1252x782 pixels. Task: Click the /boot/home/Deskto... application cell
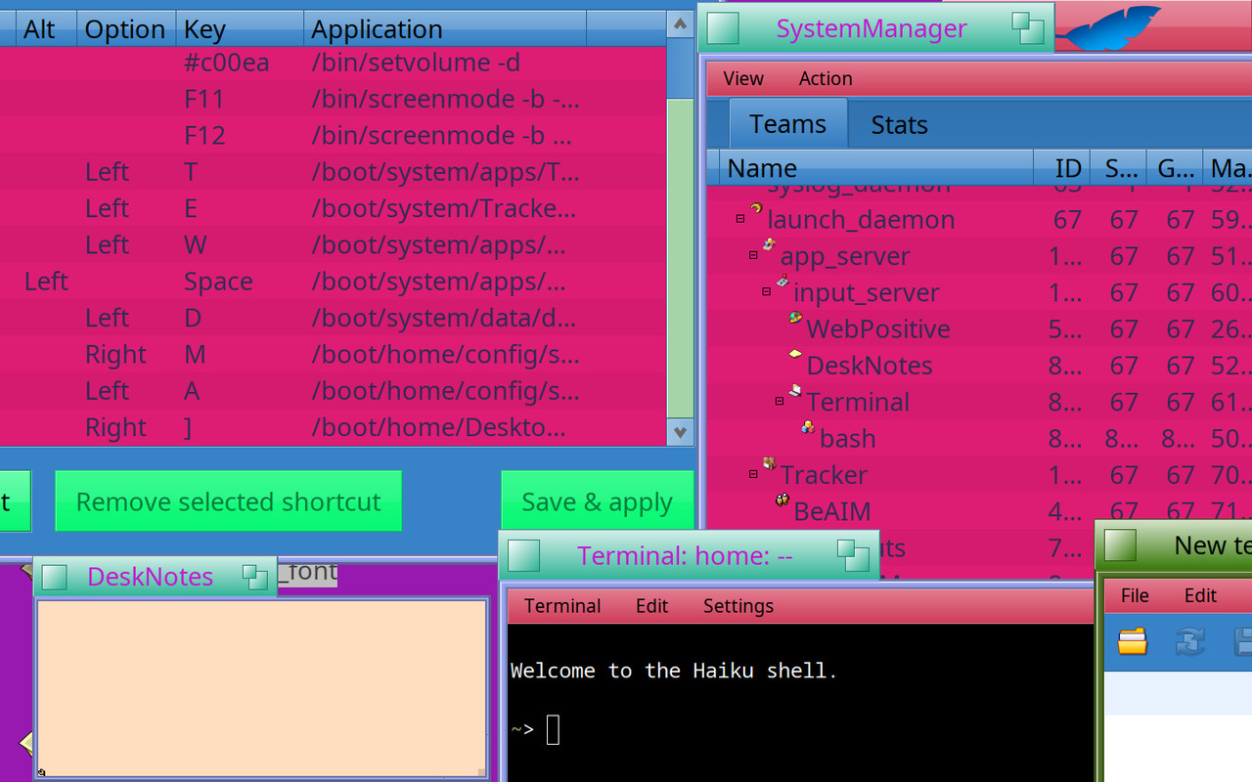pyautogui.click(x=438, y=427)
